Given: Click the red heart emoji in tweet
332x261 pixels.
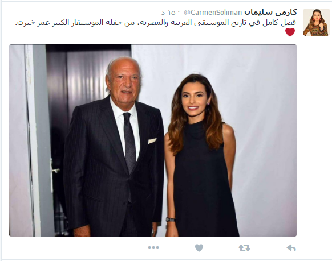Looking at the screenshot, I should pyautogui.click(x=290, y=32).
